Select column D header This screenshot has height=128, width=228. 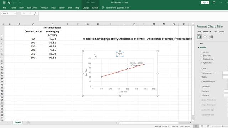[52, 24]
